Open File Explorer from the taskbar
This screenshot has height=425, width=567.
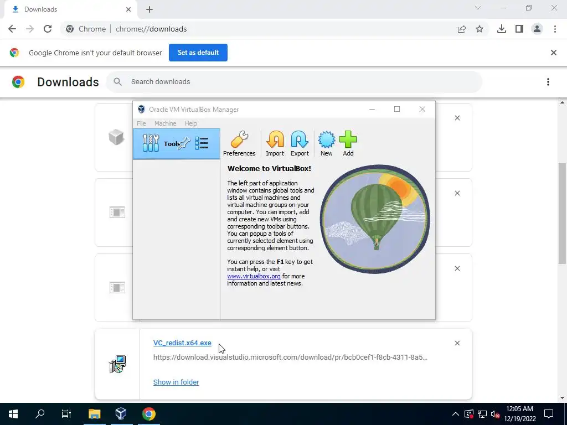coord(94,414)
